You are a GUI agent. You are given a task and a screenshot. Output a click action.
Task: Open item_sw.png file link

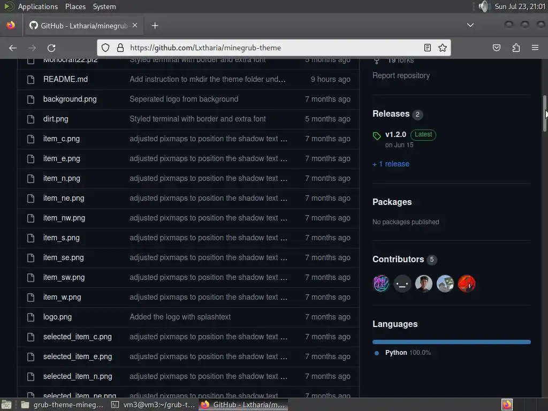[x=64, y=278]
